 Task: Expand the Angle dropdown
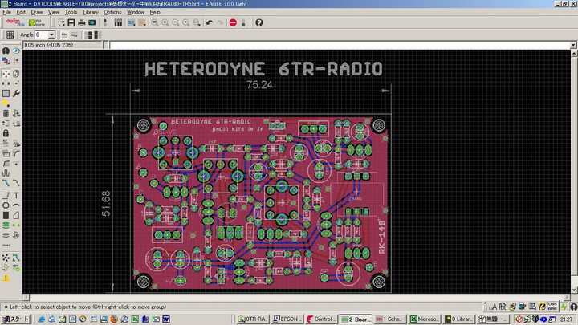click(x=51, y=35)
